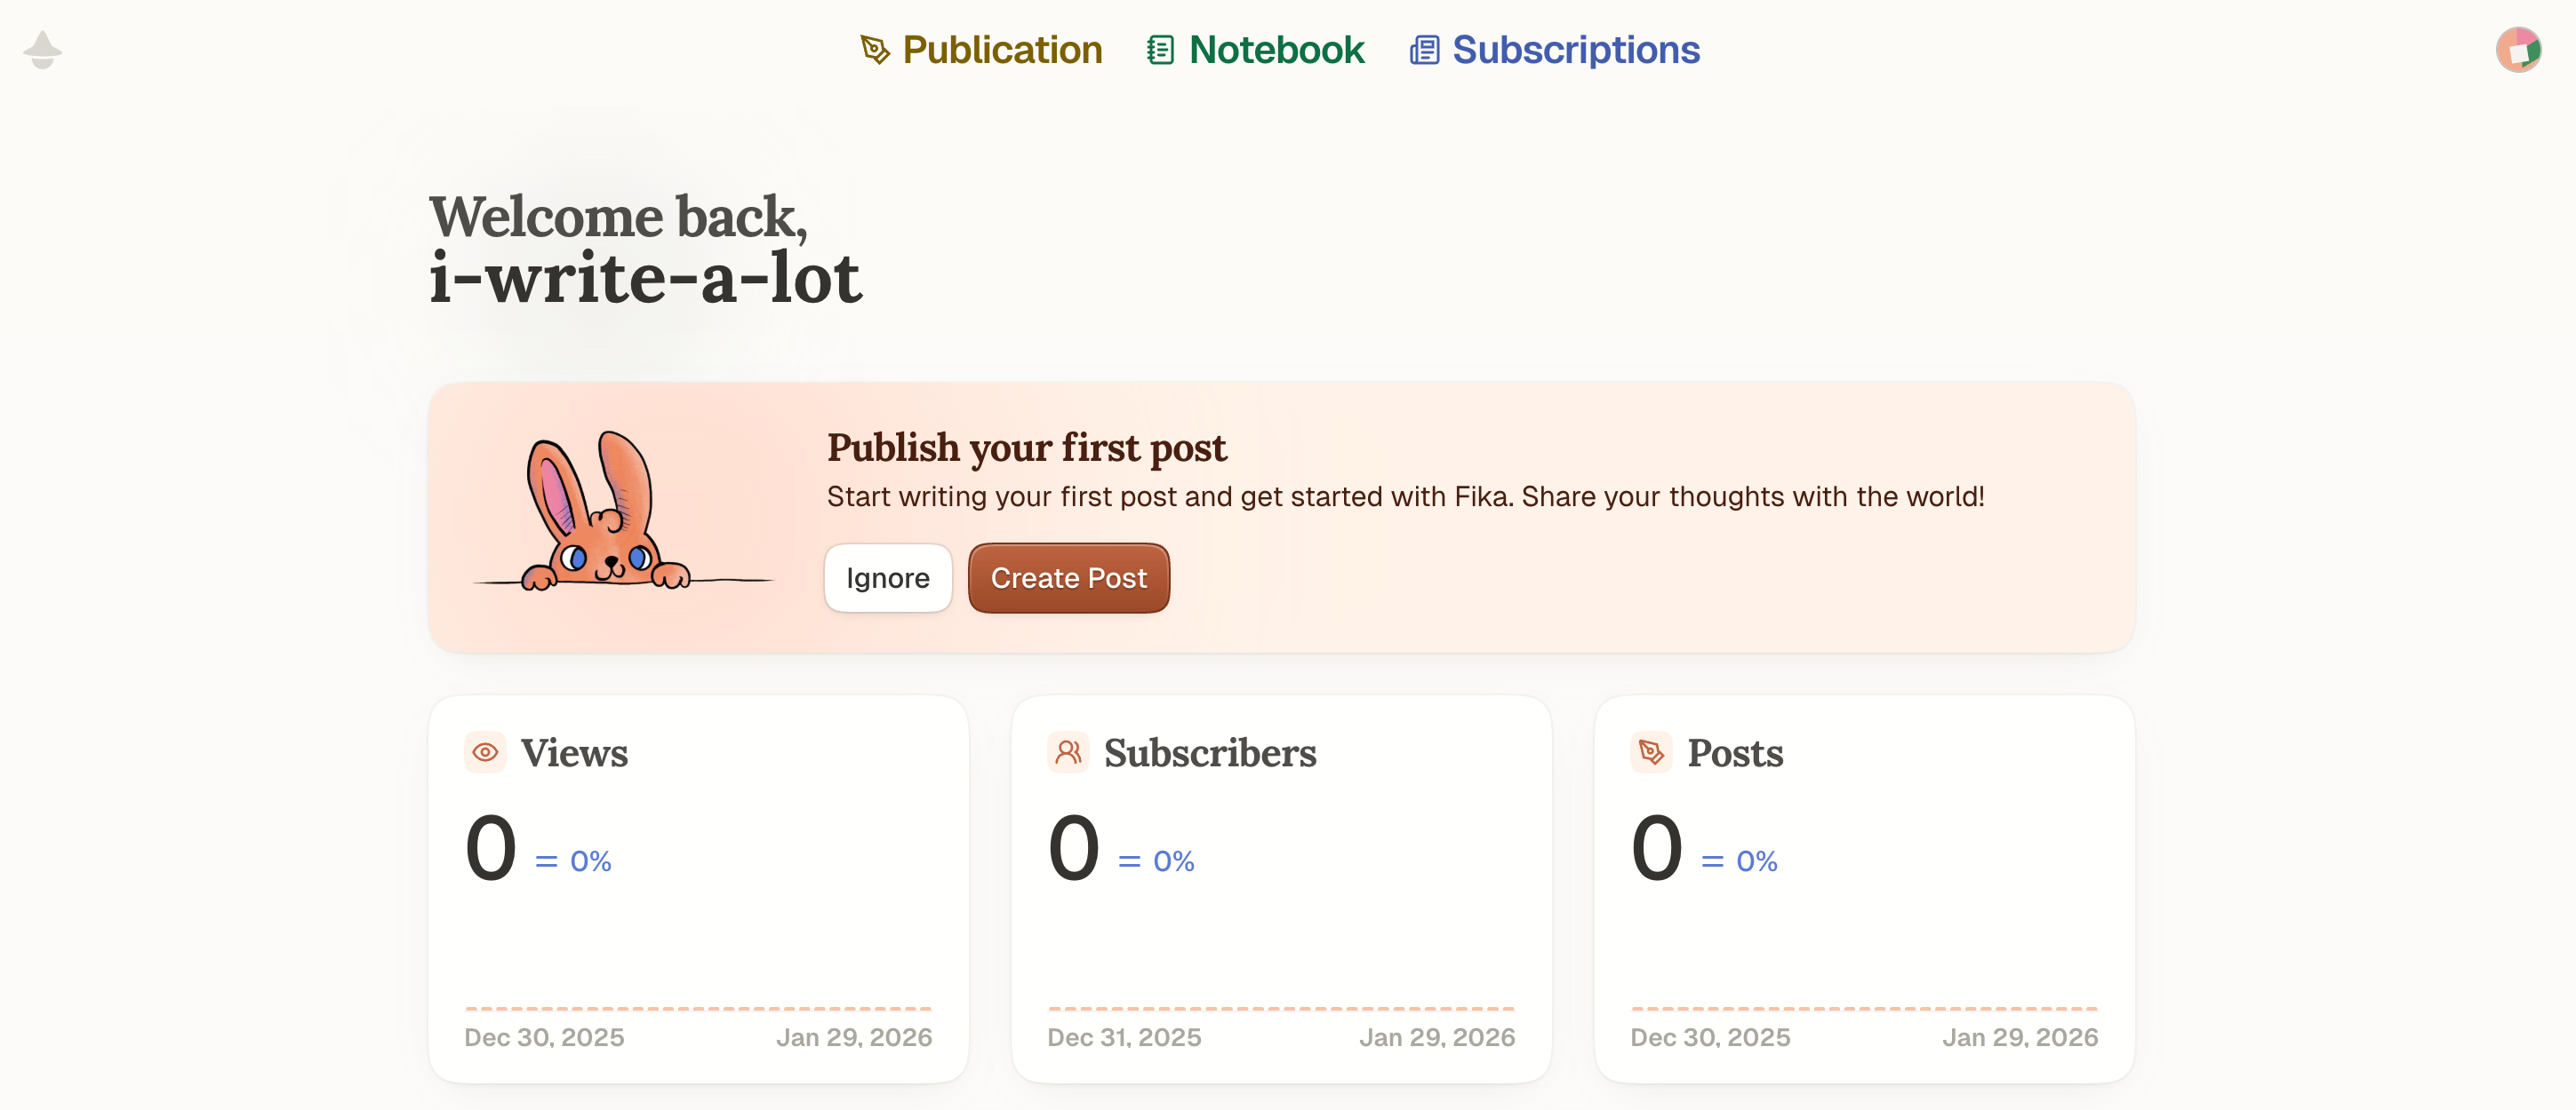This screenshot has height=1110, width=2576.
Task: Click the notebook icon beside Notebook
Action: tap(1159, 50)
